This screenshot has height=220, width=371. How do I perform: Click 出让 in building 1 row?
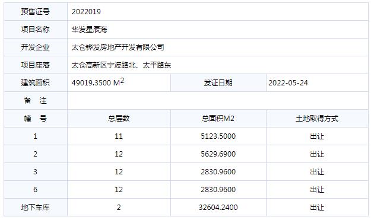[x=317, y=136]
